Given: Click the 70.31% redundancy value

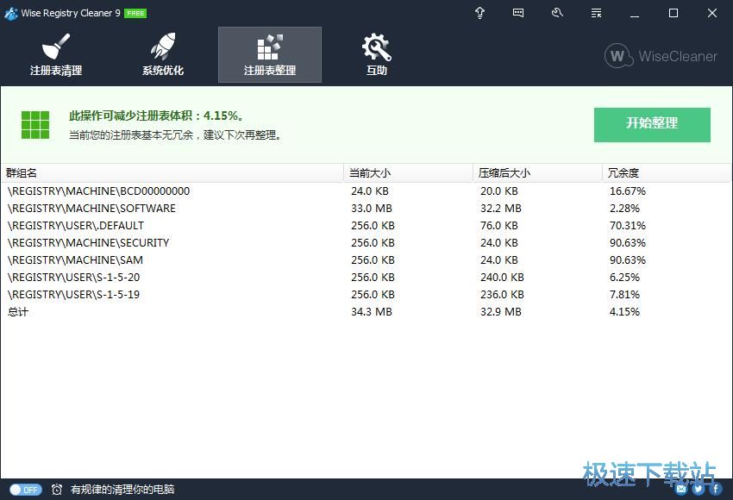Looking at the screenshot, I should click(x=627, y=226).
